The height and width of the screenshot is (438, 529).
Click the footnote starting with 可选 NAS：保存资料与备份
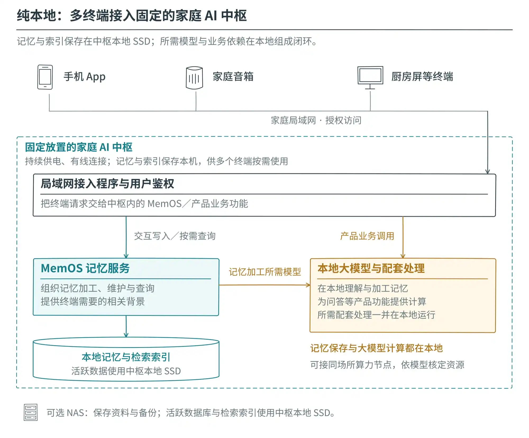pos(191,413)
